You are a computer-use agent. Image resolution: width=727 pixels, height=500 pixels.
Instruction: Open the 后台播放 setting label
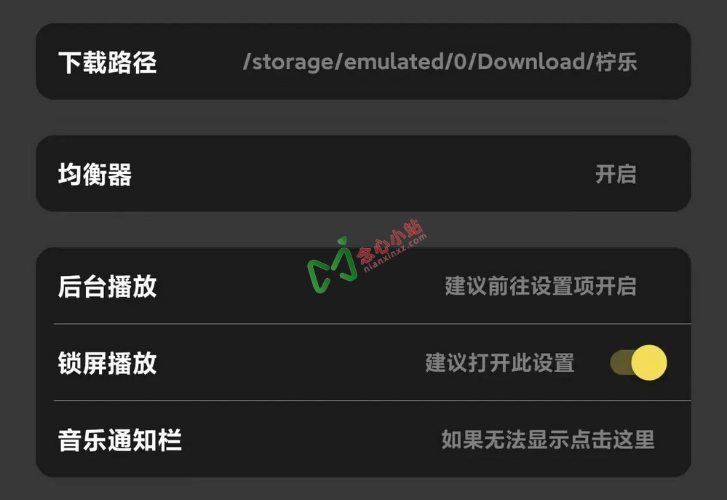coord(107,286)
